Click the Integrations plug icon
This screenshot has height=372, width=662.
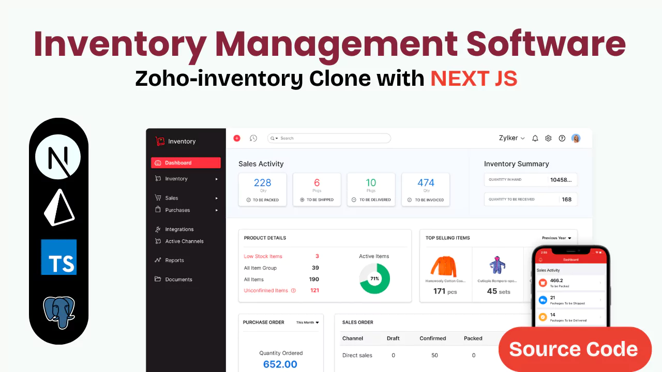157,229
